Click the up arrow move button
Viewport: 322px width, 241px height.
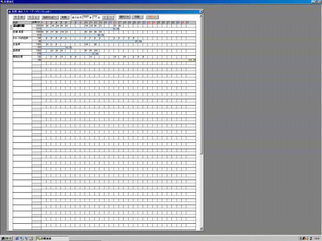pos(30,17)
